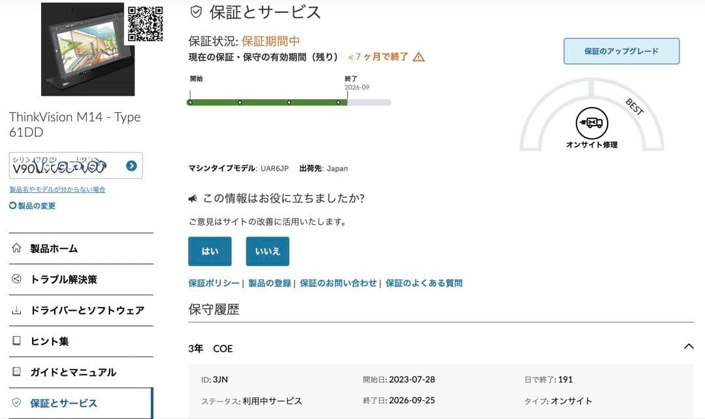Select 保証とサービス sidebar item
Viewport: 705px width, 419px height.
click(81, 403)
